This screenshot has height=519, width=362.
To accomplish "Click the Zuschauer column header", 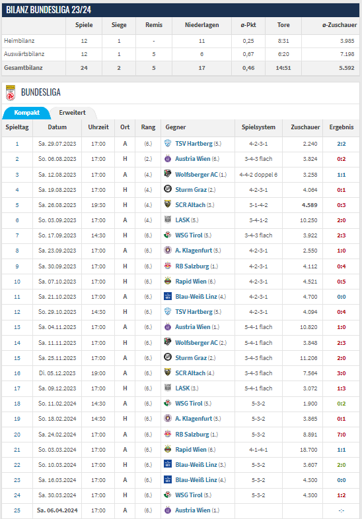I will [x=305, y=127].
